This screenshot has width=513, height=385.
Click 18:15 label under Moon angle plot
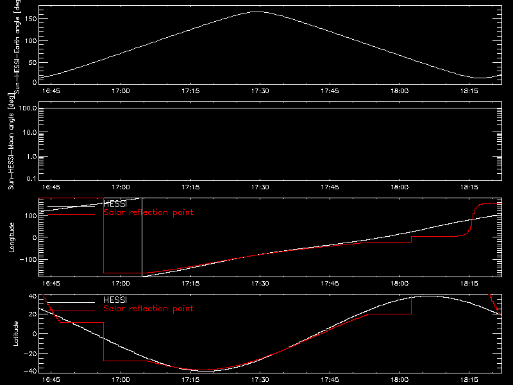[469, 187]
